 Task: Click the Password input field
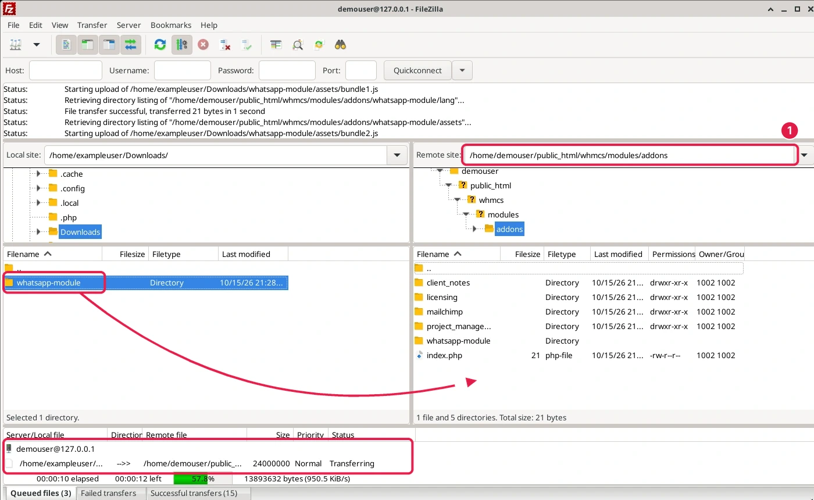tap(287, 70)
